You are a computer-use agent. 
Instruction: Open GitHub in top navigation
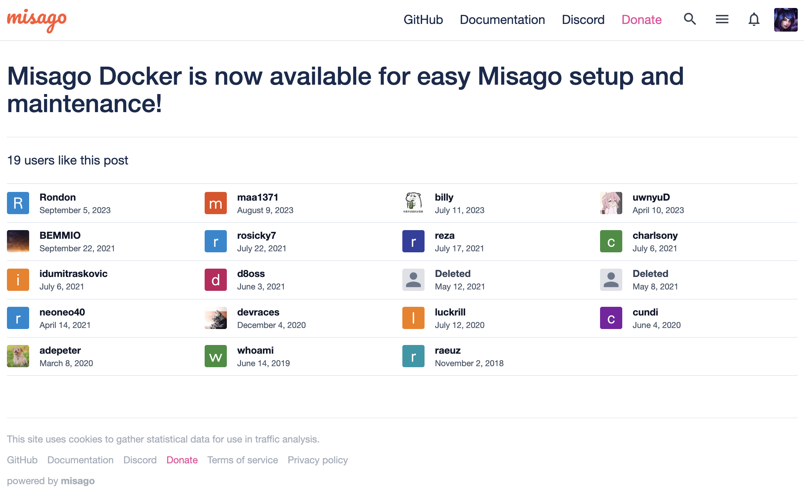coord(423,20)
